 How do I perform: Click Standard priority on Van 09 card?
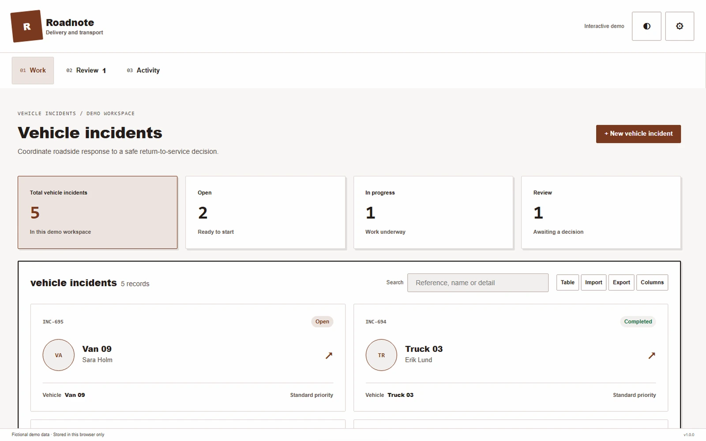[x=312, y=395]
